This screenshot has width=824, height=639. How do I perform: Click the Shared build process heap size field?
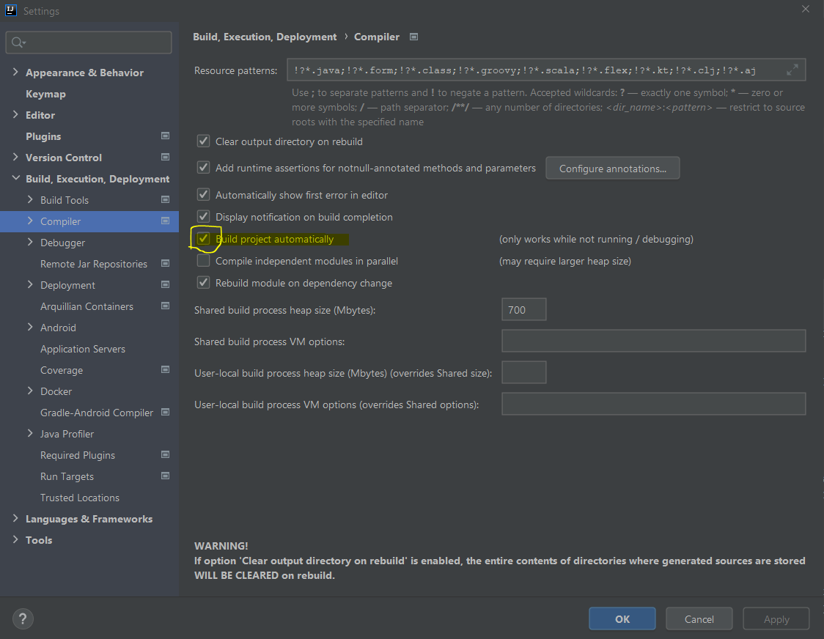[523, 309]
